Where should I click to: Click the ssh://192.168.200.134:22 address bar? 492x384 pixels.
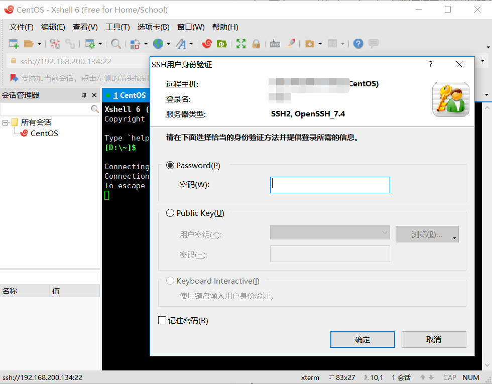[x=78, y=61]
